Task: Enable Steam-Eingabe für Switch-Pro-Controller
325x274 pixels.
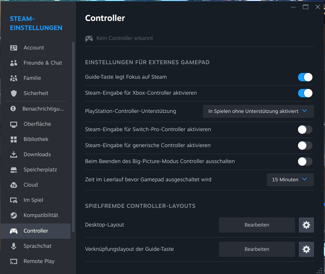Action: 305,130
